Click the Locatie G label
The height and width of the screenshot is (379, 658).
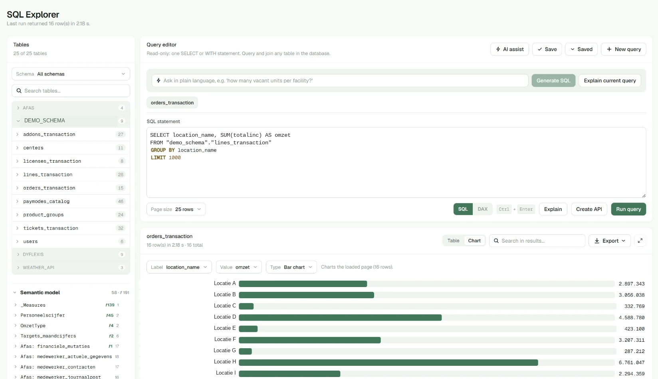click(x=225, y=351)
